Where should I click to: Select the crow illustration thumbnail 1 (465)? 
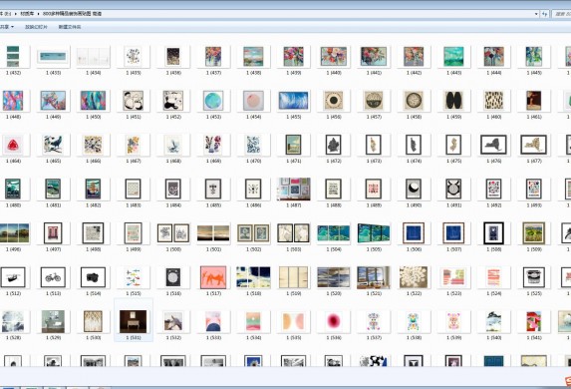(x=53, y=145)
